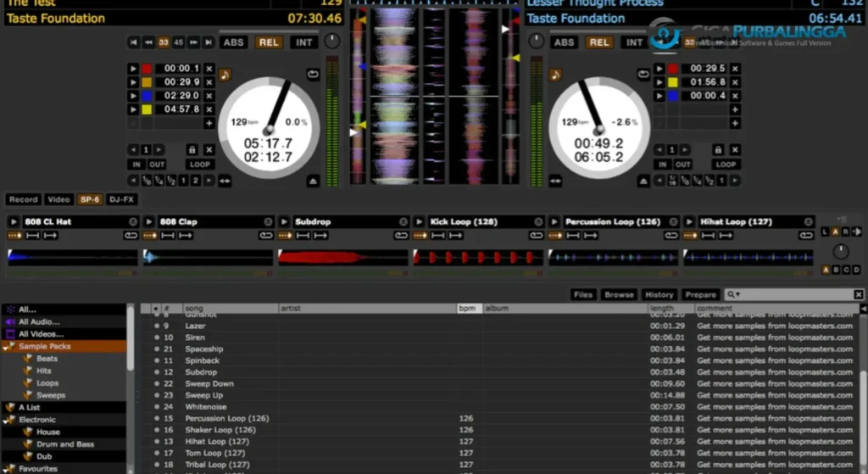
Task: Lock the loop on left deck
Action: 192,150
